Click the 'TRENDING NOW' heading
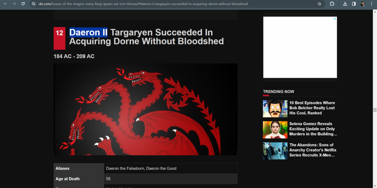The image size is (377, 188). [x=278, y=92]
